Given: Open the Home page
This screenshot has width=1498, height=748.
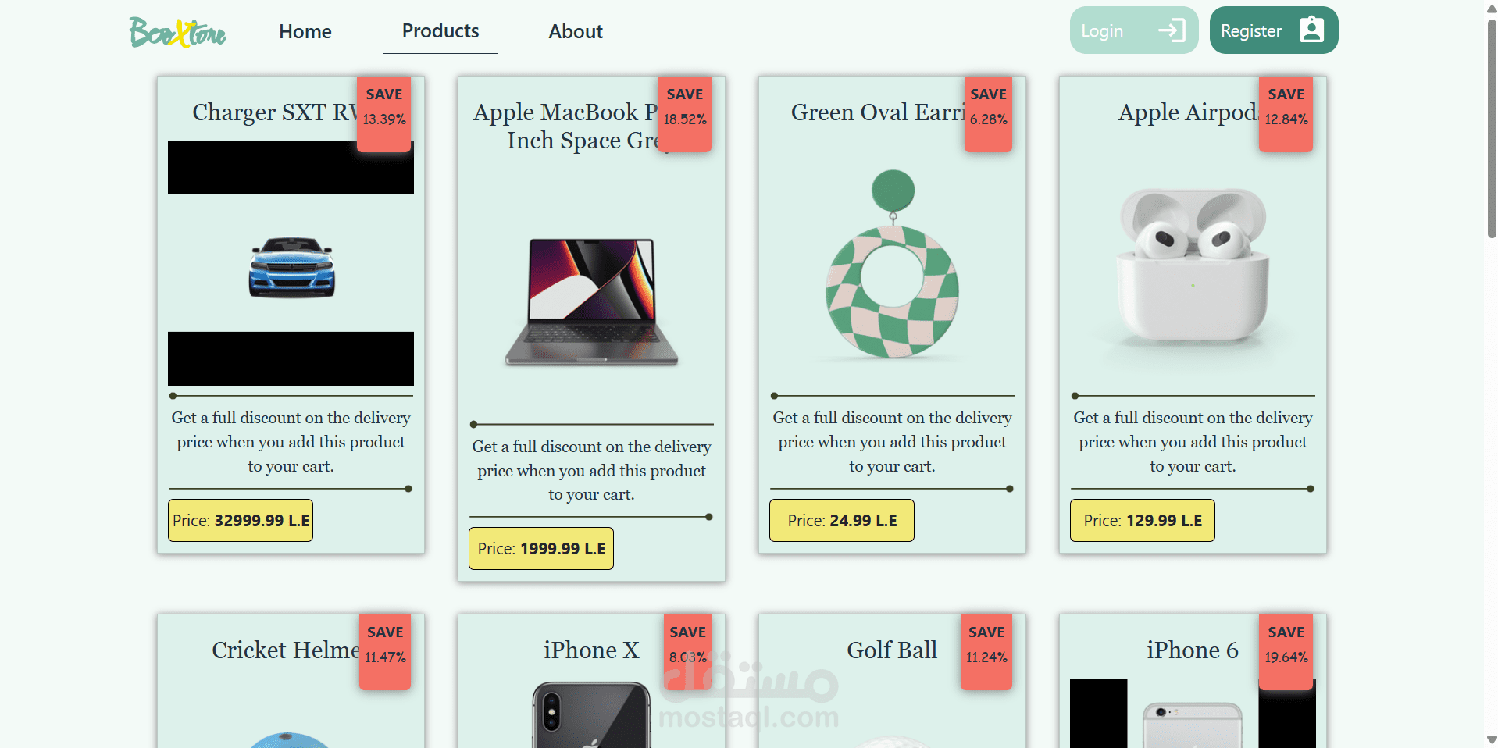Looking at the screenshot, I should (305, 32).
